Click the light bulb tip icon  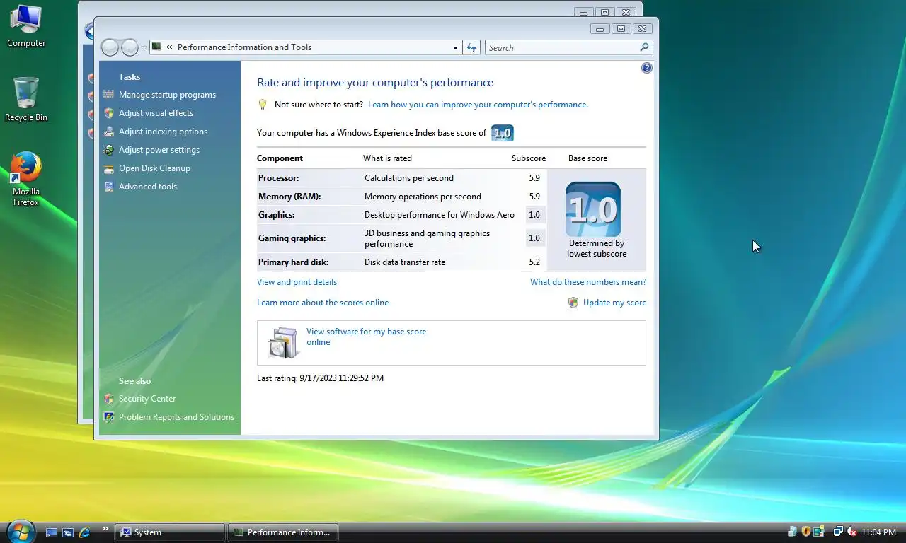point(262,105)
